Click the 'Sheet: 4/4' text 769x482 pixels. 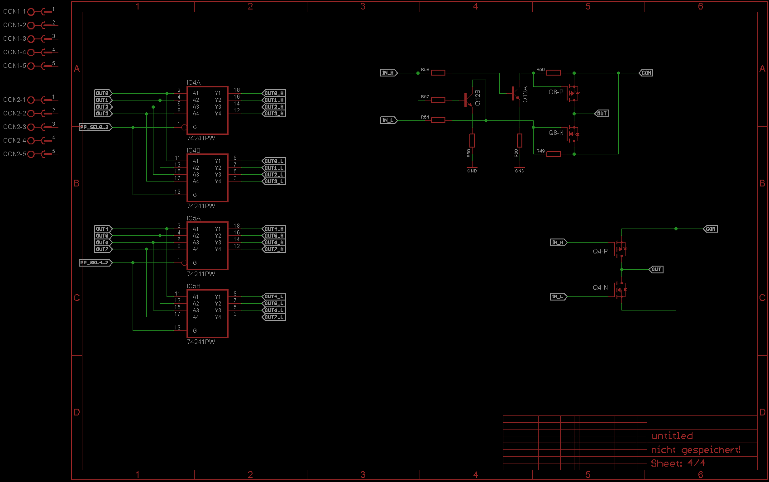(x=678, y=463)
